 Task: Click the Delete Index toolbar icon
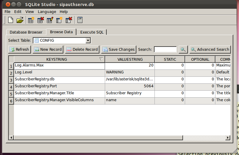tap(69, 20)
